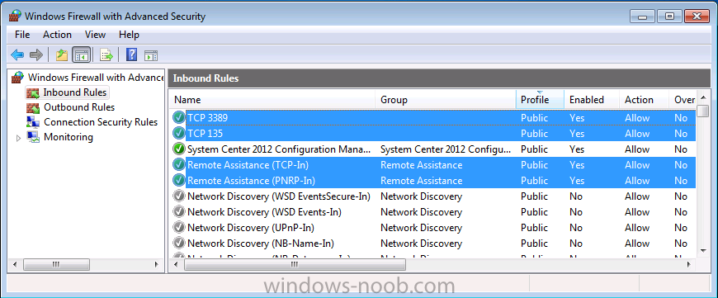The height and width of the screenshot is (298, 718).
Task: Open the Help menu
Action: [x=129, y=35]
